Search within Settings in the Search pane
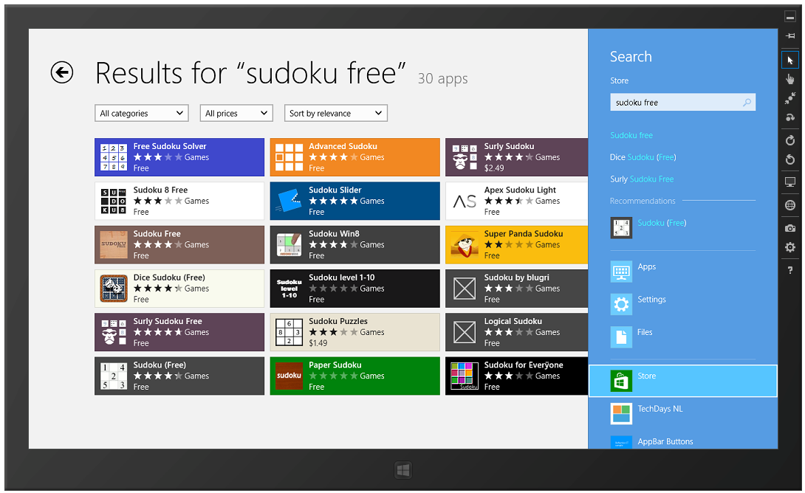805x493 pixels. pyautogui.click(x=683, y=304)
